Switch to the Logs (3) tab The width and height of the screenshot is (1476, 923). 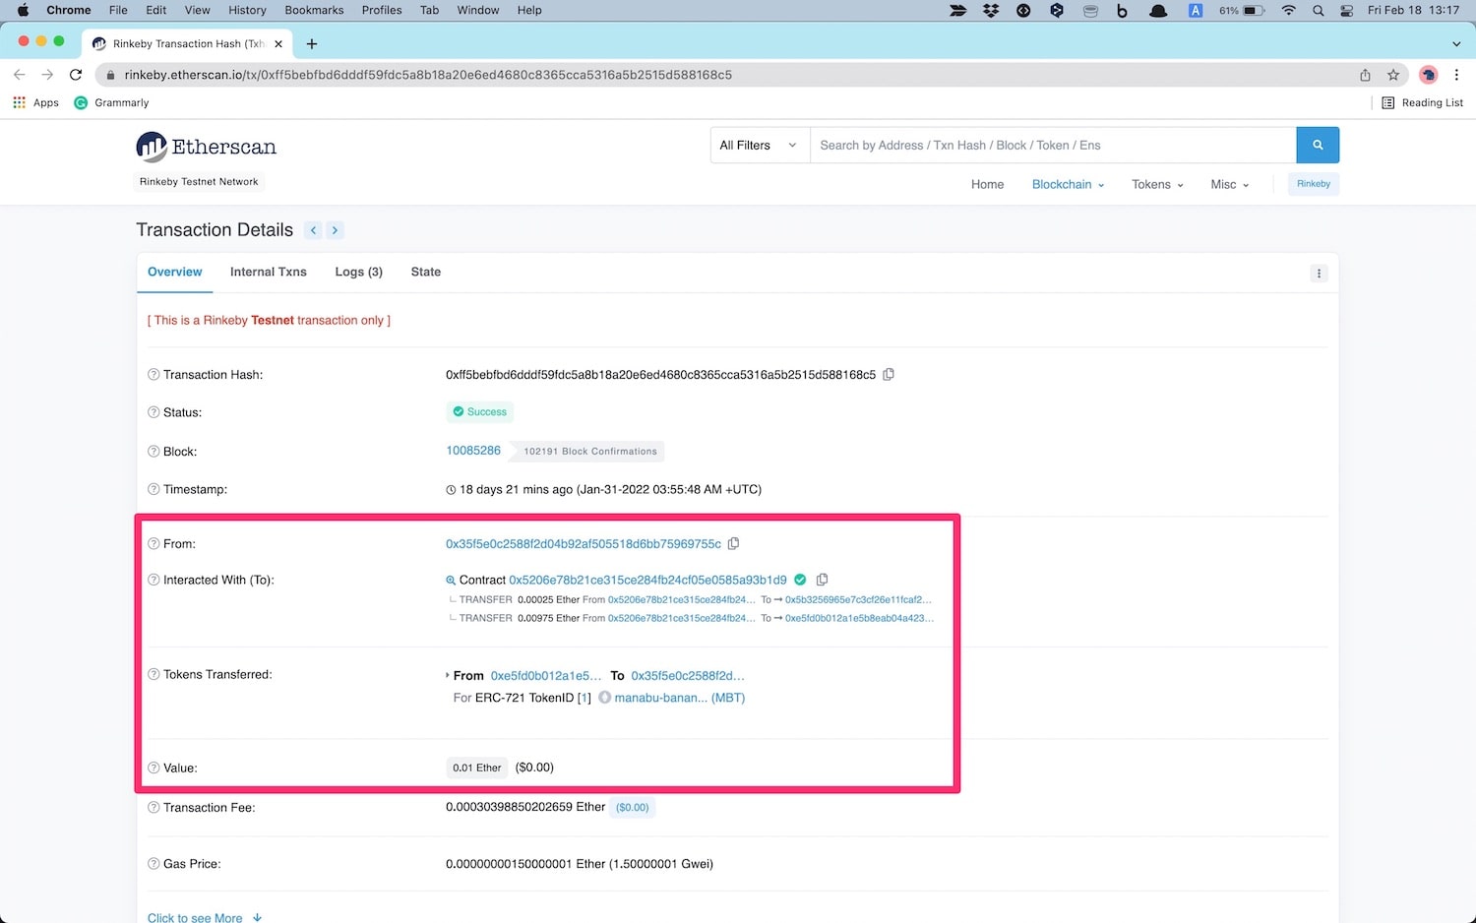coord(358,272)
